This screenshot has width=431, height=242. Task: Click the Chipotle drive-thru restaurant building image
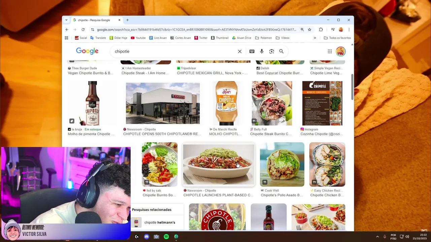coord(163,104)
